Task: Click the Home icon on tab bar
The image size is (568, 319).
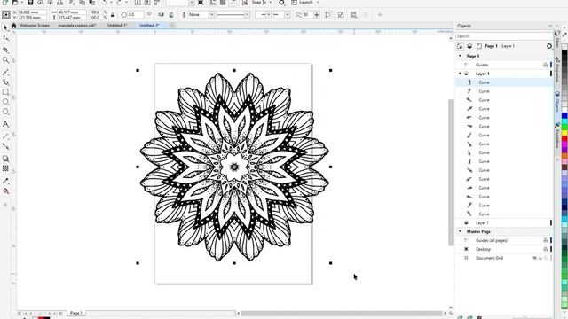Action: pyautogui.click(x=14, y=26)
